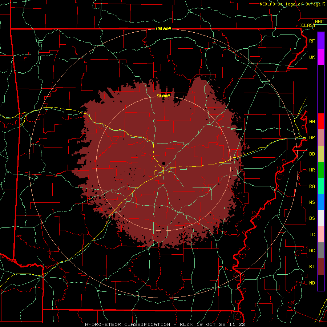Click the [CLAS] units label
This screenshot has height=327, width=327.
[x=307, y=25]
